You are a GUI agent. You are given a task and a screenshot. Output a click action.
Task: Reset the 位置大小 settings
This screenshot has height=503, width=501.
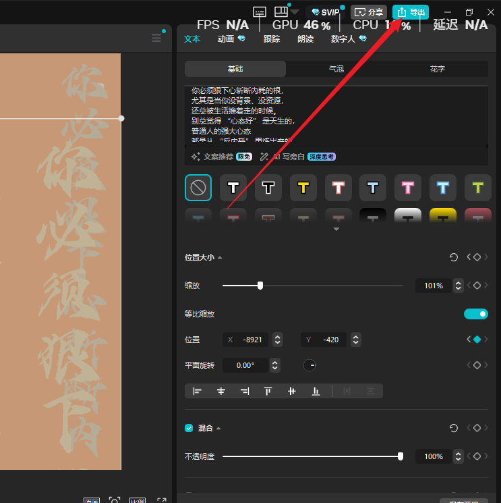tap(454, 257)
